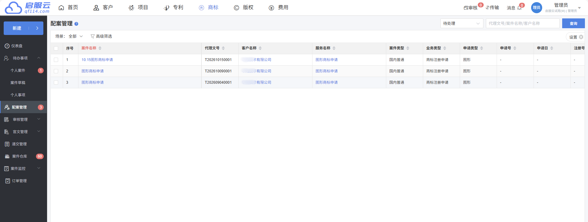Image resolution: width=588 pixels, height=222 pixels.
Task: Sort by 案件类型 column arrows
Action: point(408,48)
